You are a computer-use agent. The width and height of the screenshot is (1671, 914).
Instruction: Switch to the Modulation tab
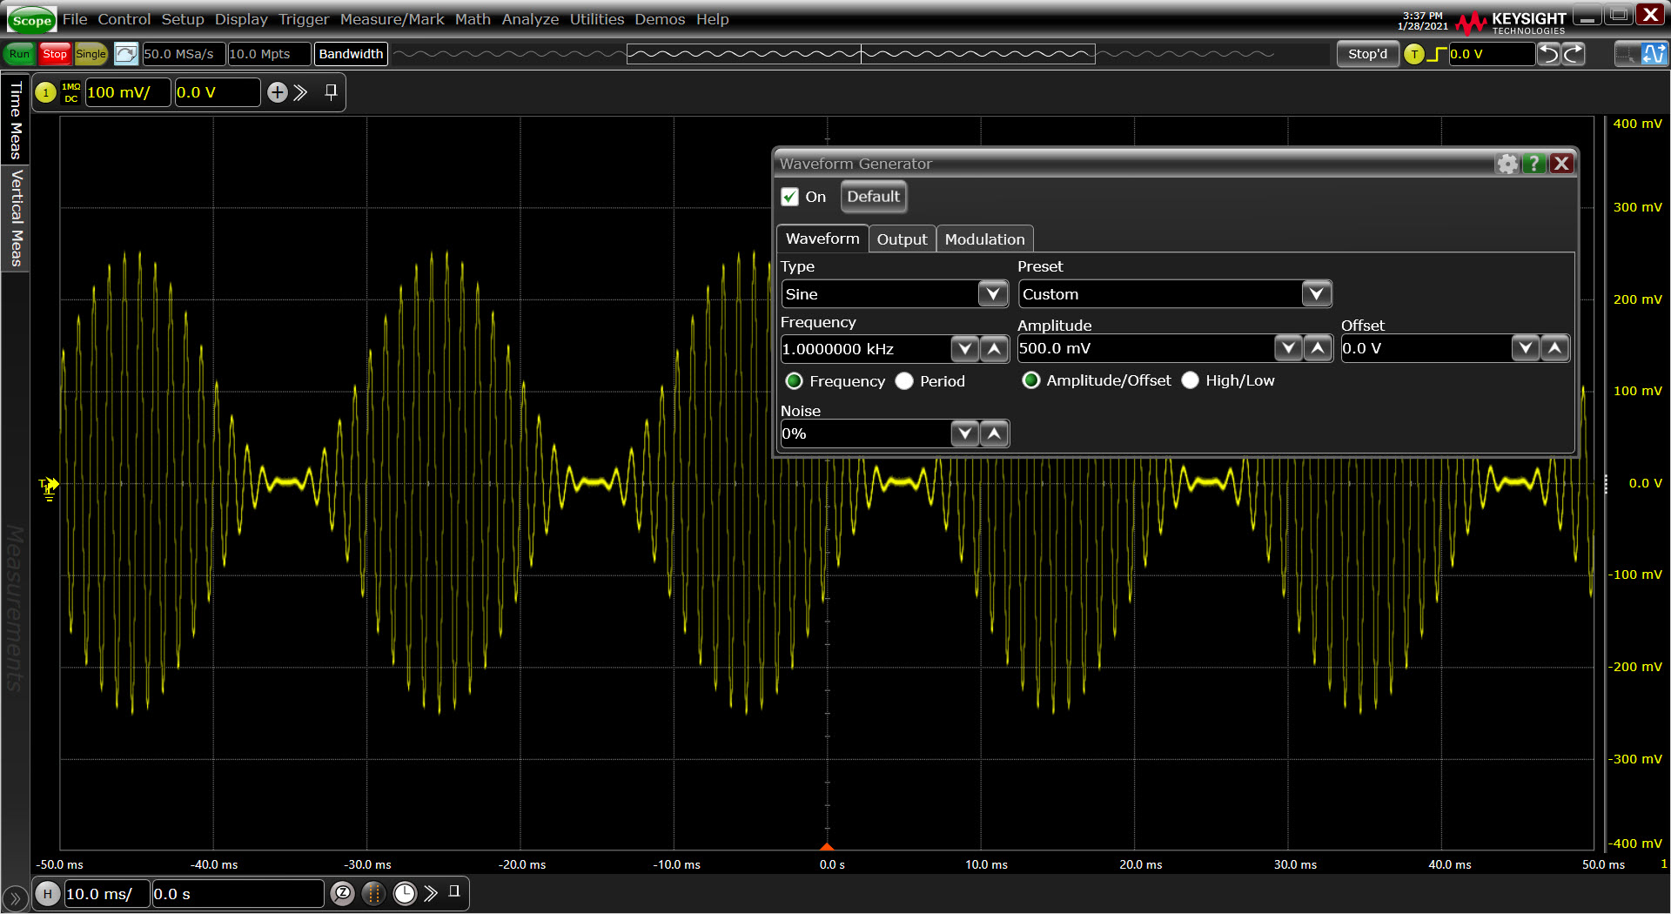click(984, 239)
